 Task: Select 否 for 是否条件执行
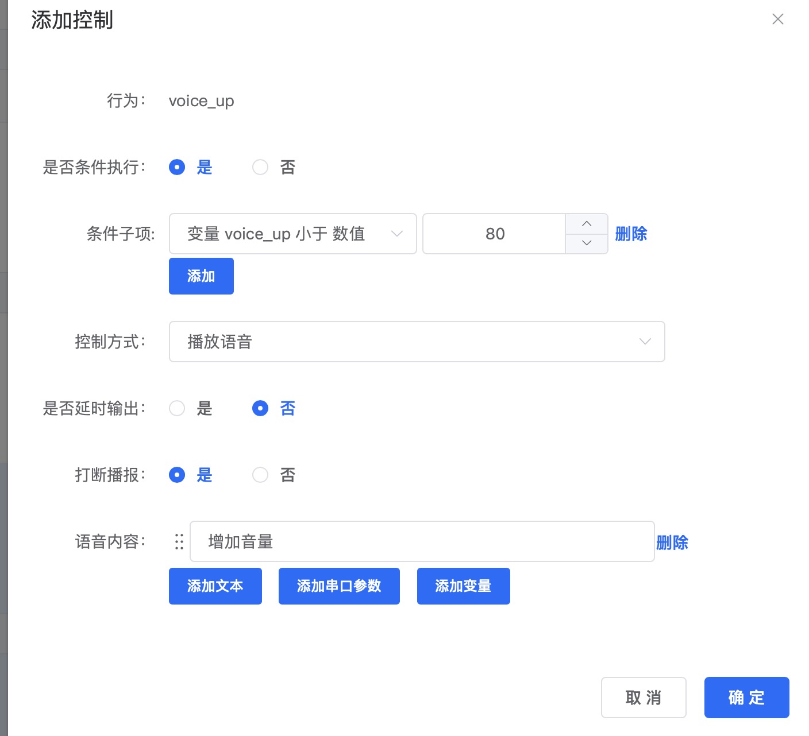click(260, 167)
